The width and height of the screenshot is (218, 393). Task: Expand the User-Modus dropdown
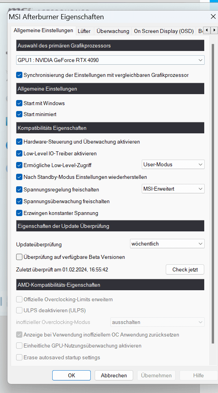(x=173, y=165)
